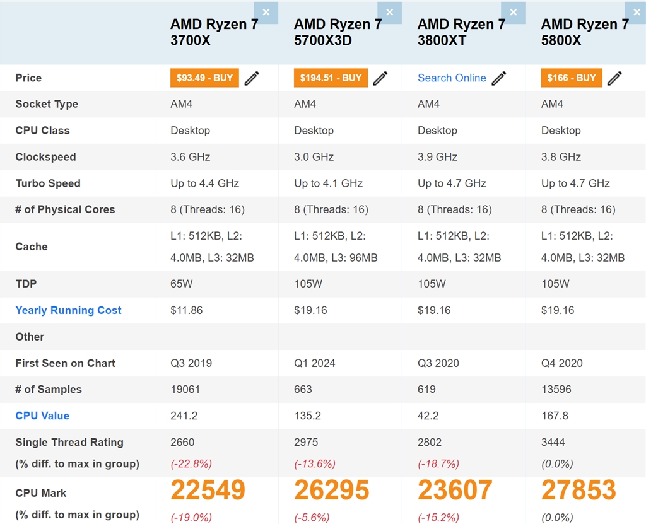Click the sample count 13596
Screen dimensions: 646x524
556,389
